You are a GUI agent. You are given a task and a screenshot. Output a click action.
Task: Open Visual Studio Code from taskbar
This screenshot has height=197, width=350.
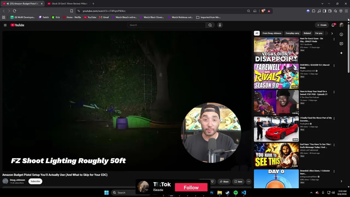click(x=244, y=193)
